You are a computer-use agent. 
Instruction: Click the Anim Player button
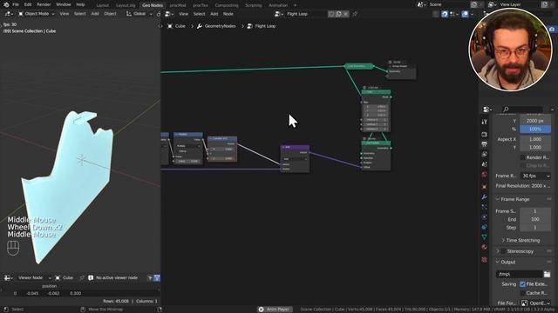[275, 310]
